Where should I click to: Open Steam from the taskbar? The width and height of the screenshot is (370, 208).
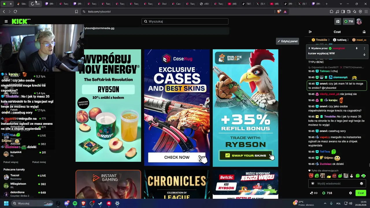(100, 203)
